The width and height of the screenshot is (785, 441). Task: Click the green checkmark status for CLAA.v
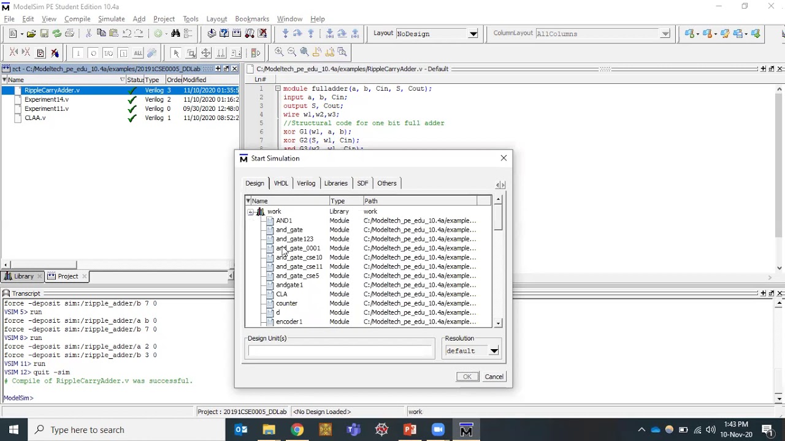[x=132, y=118]
